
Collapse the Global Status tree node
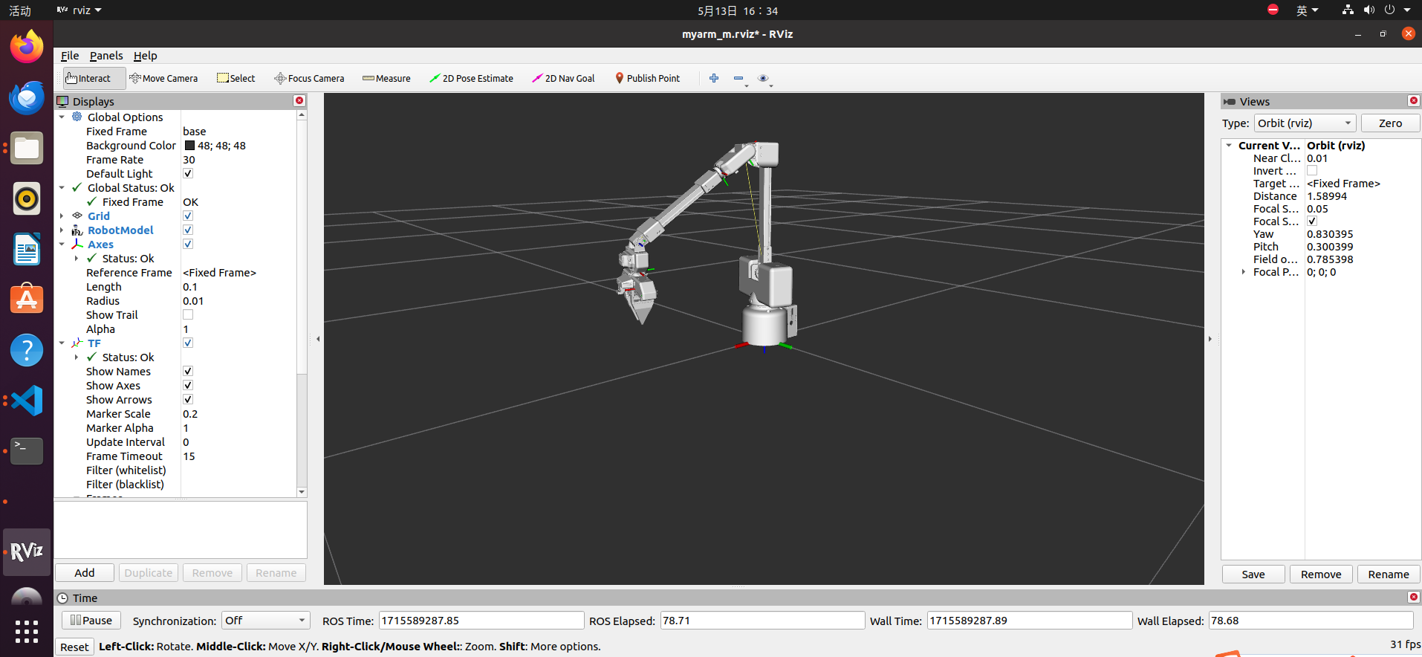pos(62,188)
